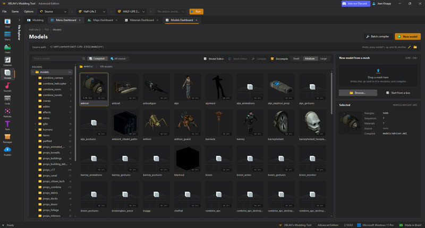Click the Half-Life 2 breadcrumb link
This screenshot has height=228, width=425.
[x=35, y=30]
